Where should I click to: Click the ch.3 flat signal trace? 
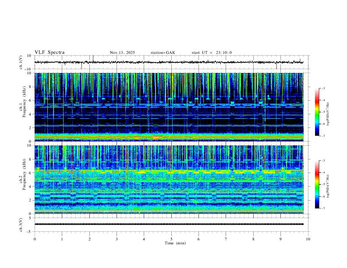coord(169,224)
